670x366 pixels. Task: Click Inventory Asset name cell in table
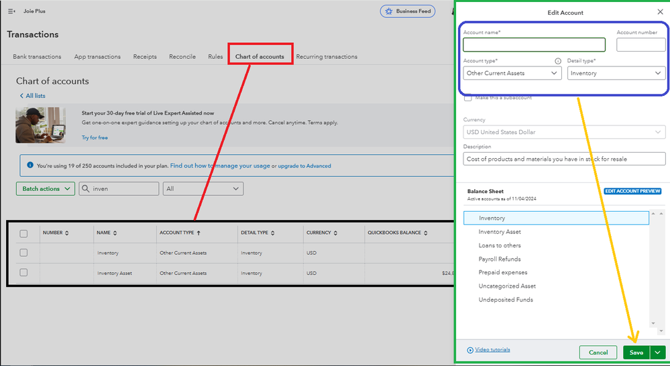[x=115, y=273]
